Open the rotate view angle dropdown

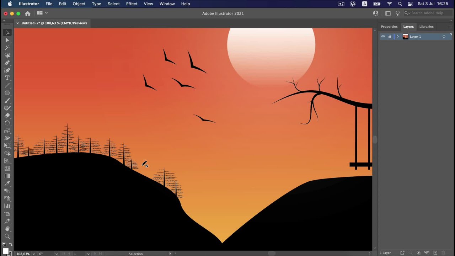(x=57, y=254)
